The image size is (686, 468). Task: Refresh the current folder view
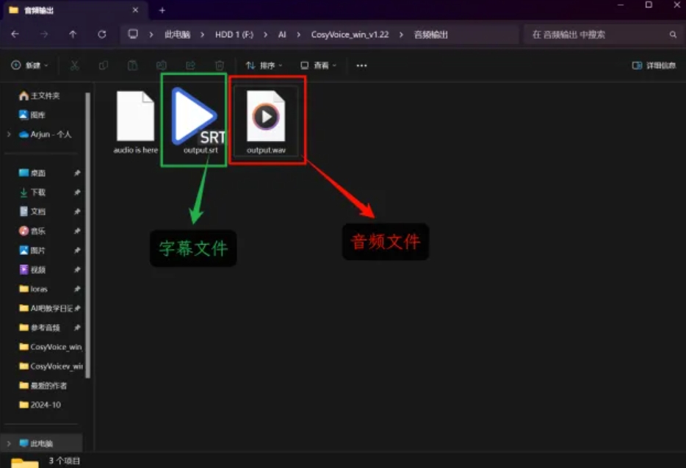(101, 34)
